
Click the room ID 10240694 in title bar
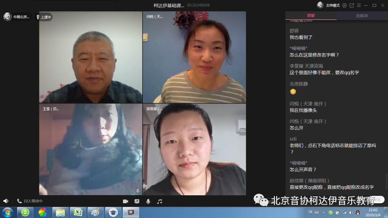pos(199,5)
